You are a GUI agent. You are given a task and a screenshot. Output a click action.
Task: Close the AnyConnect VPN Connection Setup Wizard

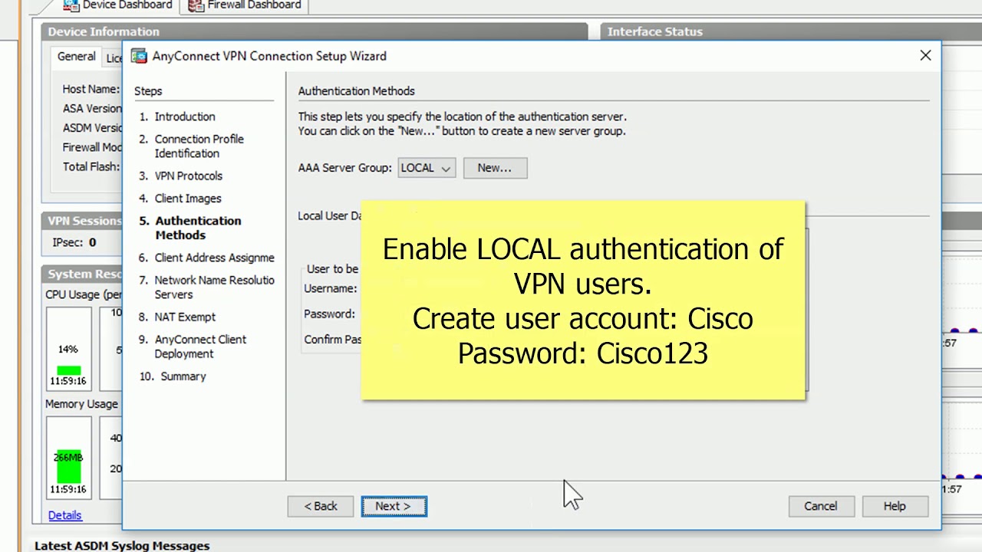[x=925, y=55]
